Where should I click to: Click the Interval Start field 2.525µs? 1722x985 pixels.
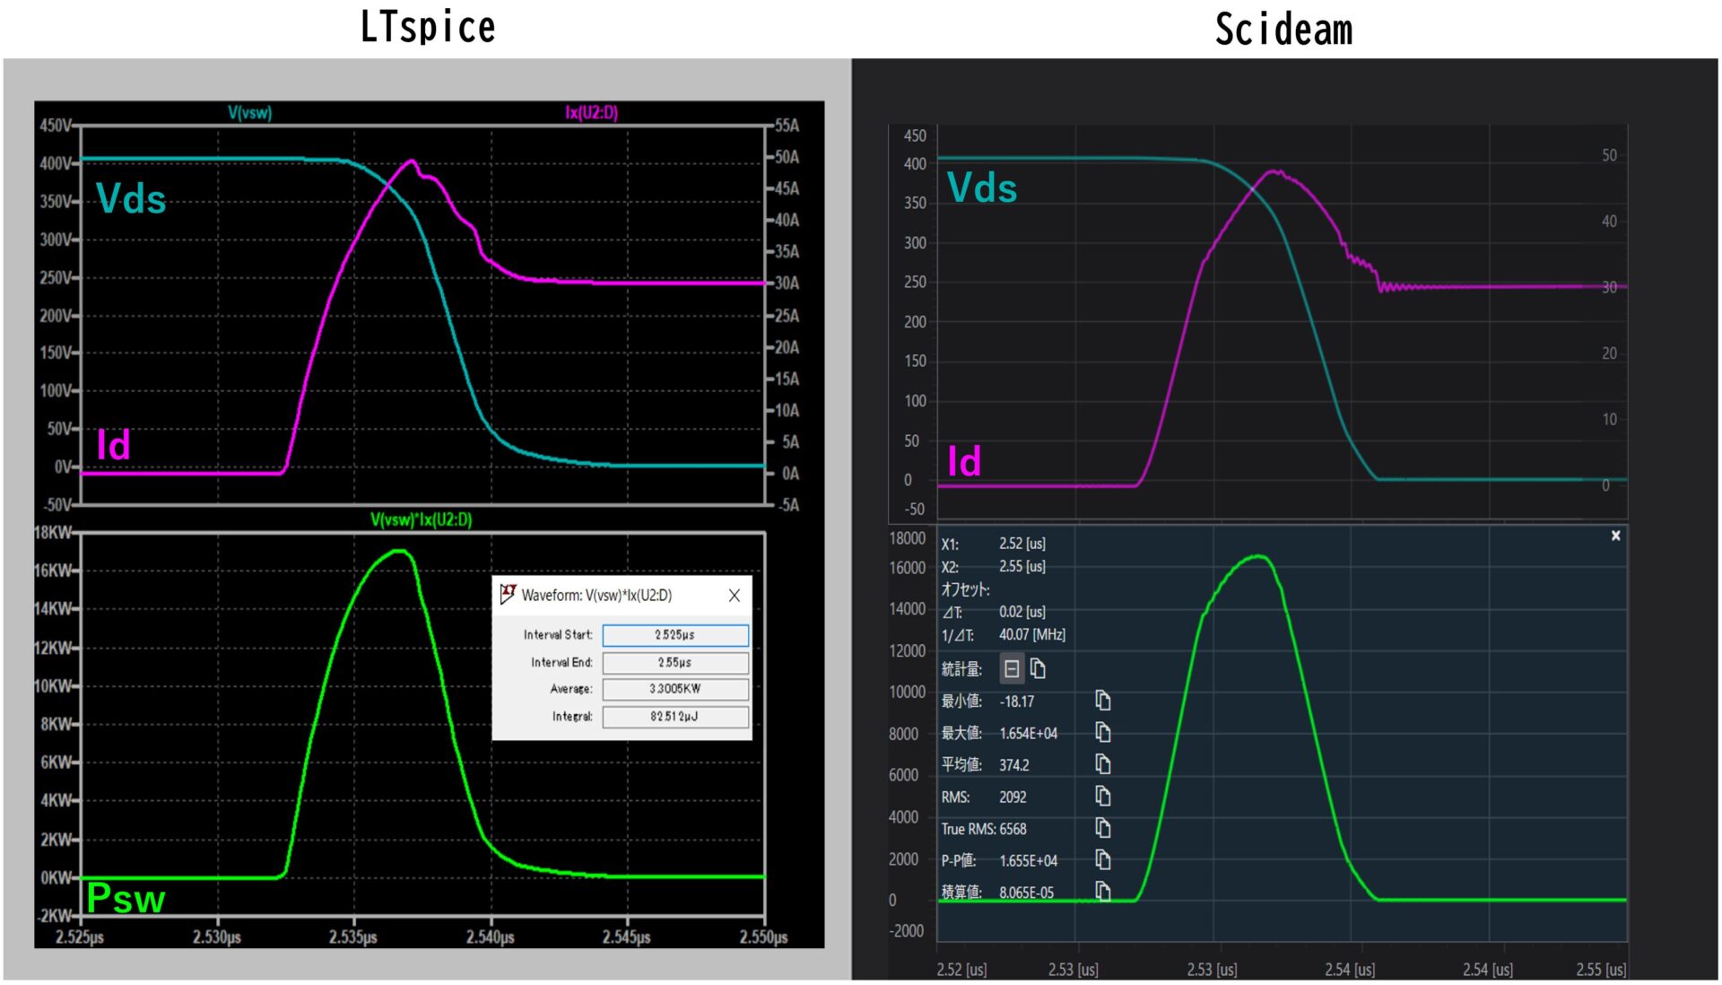tap(674, 635)
